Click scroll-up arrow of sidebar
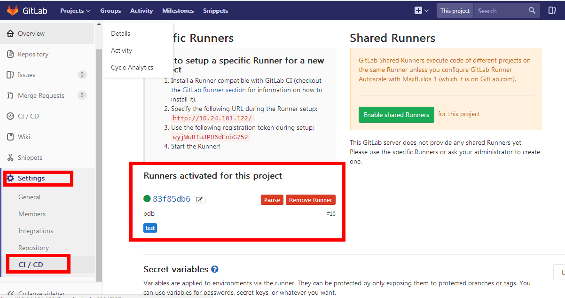565x298 pixels. pos(99,24)
